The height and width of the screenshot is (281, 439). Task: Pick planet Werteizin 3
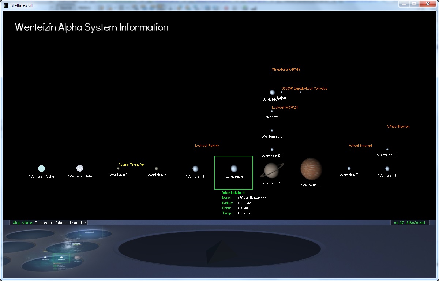coord(195,169)
